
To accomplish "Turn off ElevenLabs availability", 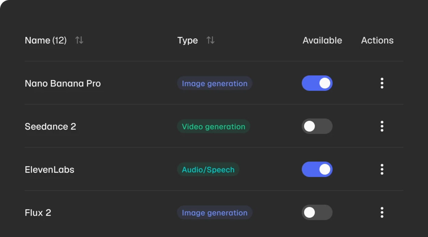I will click(x=317, y=169).
